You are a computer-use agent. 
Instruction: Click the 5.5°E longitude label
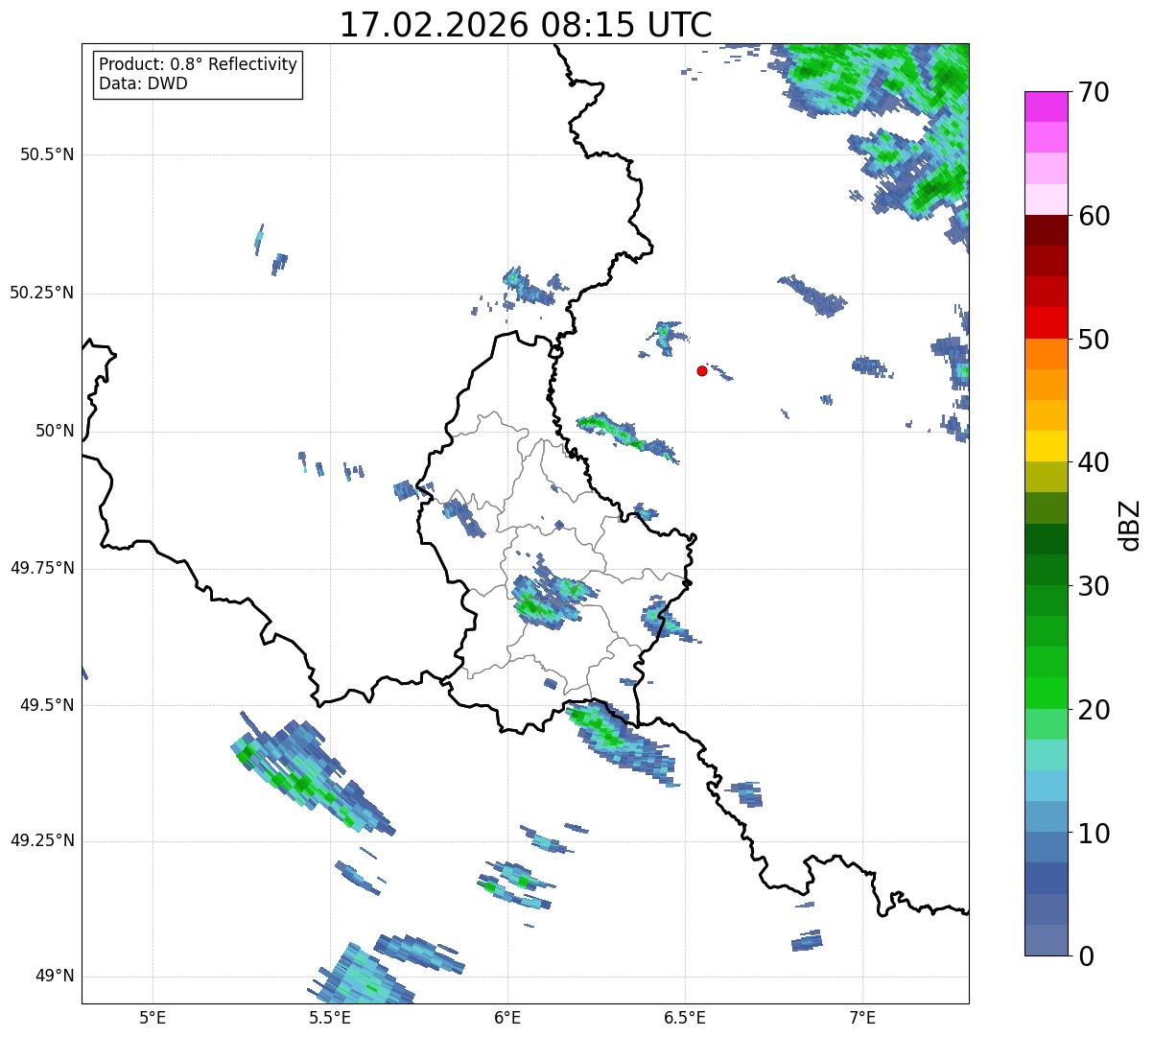[330, 1018]
